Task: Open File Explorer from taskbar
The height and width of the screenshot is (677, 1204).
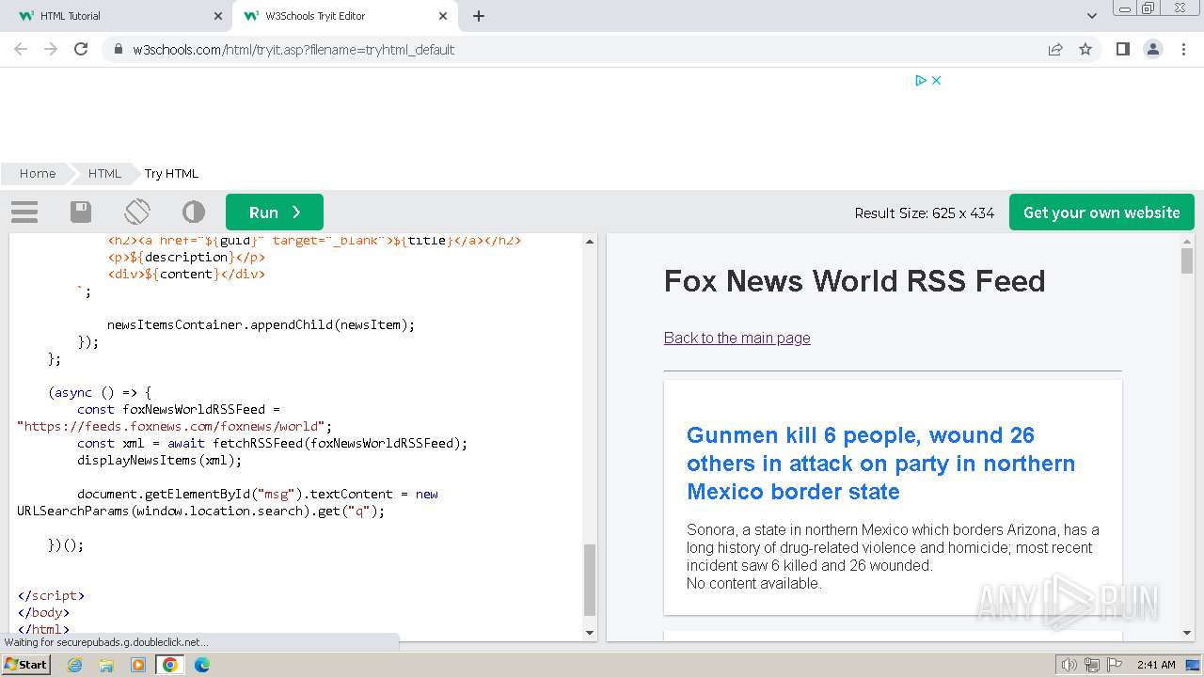Action: pyautogui.click(x=106, y=665)
